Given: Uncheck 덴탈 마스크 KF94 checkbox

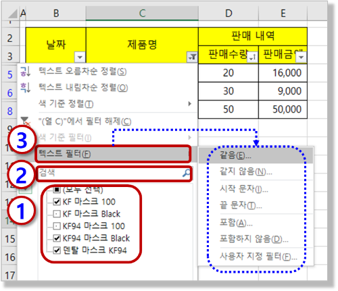Looking at the screenshot, I should pos(57,250).
